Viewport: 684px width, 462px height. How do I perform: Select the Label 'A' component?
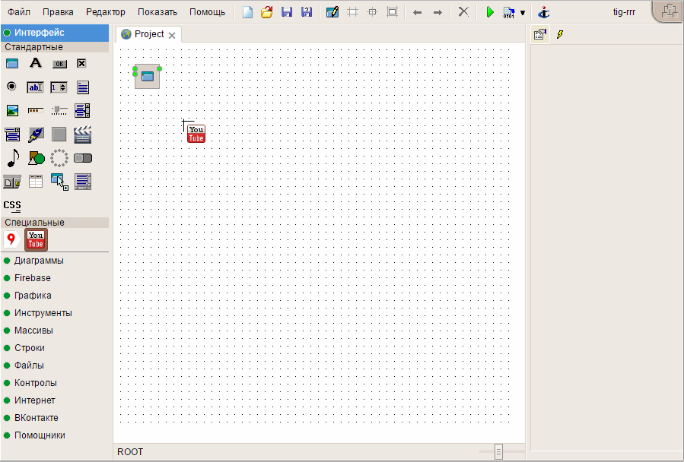[36, 64]
